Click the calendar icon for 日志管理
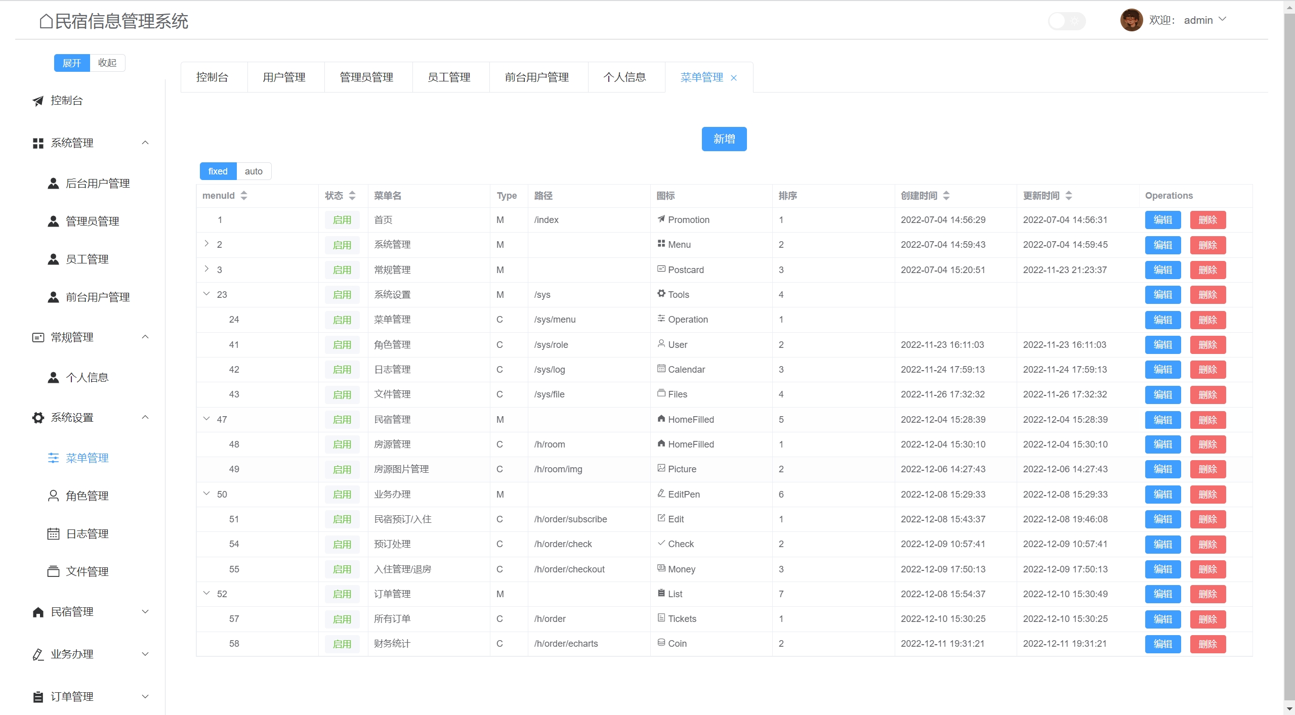 click(x=53, y=534)
